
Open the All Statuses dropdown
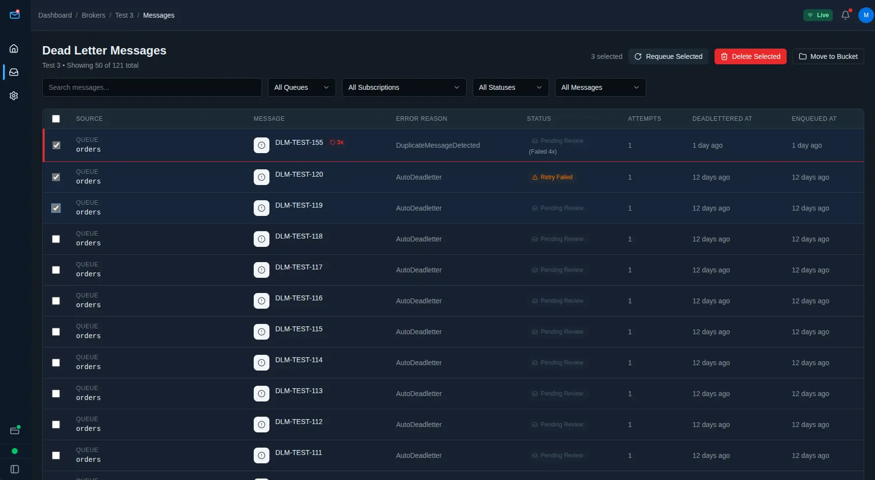[510, 87]
